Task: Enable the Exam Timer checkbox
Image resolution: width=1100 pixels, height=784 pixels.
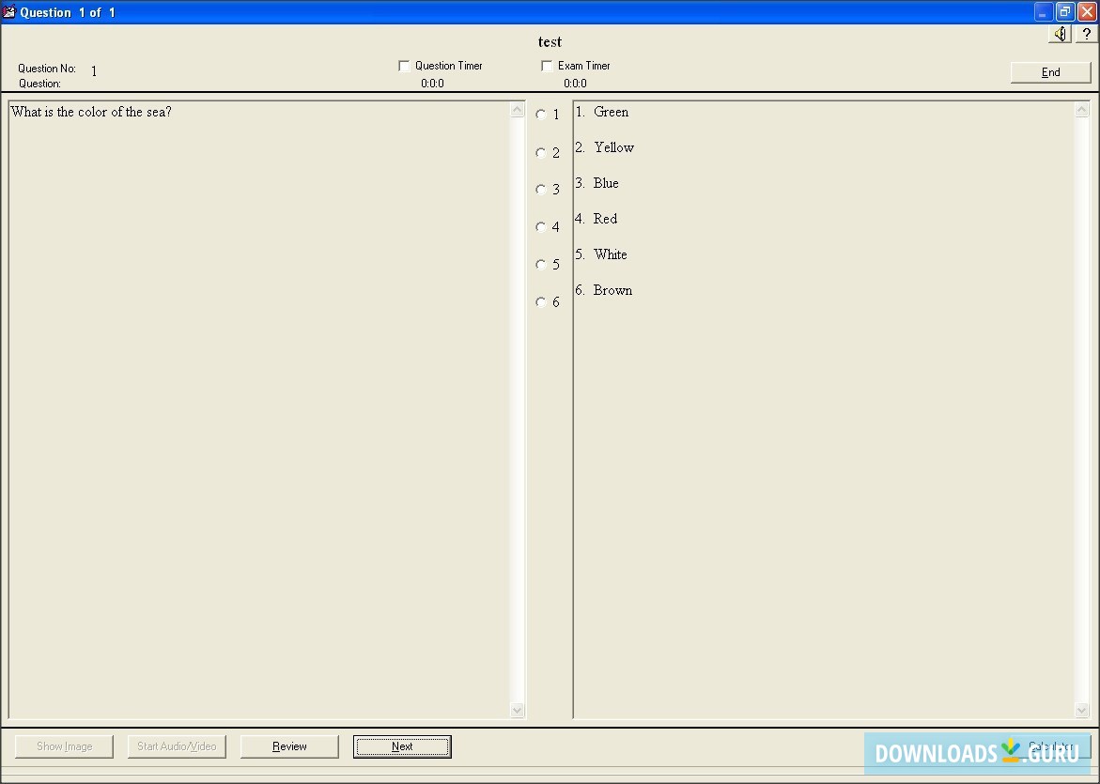Action: coord(547,65)
